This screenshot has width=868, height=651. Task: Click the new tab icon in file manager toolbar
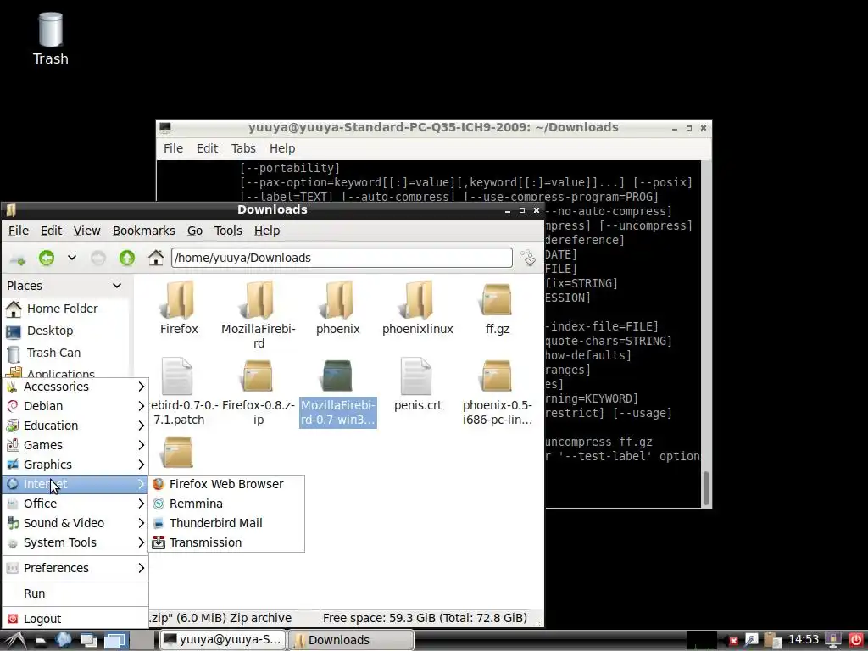pyautogui.click(x=18, y=259)
